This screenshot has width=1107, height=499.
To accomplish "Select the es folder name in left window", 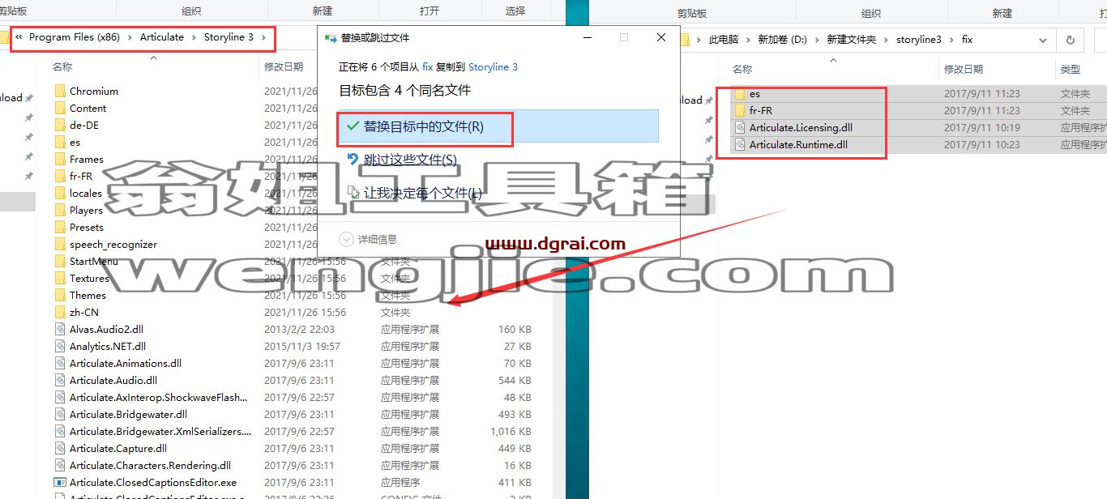I will [75, 143].
